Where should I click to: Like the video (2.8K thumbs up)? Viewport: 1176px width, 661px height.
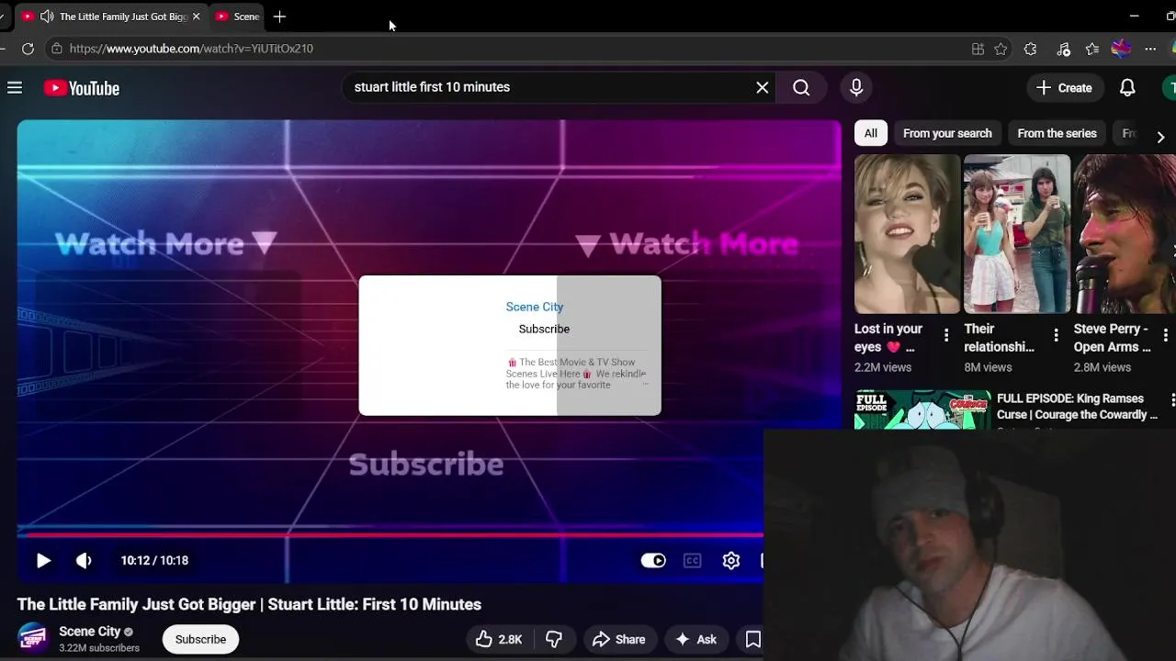[x=499, y=639]
